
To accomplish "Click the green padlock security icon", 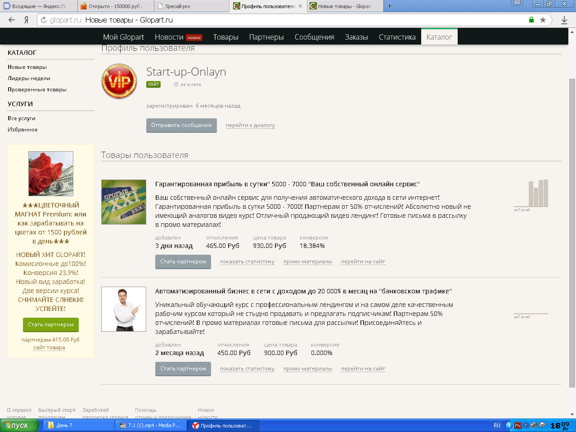I will 531,20.
